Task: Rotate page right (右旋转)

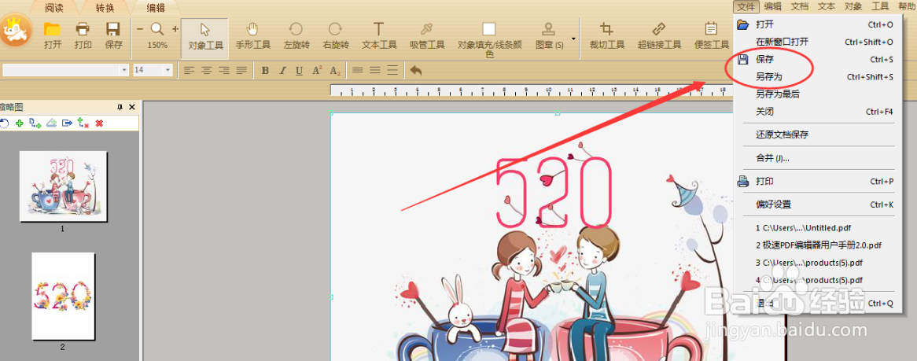Action: 336,36
